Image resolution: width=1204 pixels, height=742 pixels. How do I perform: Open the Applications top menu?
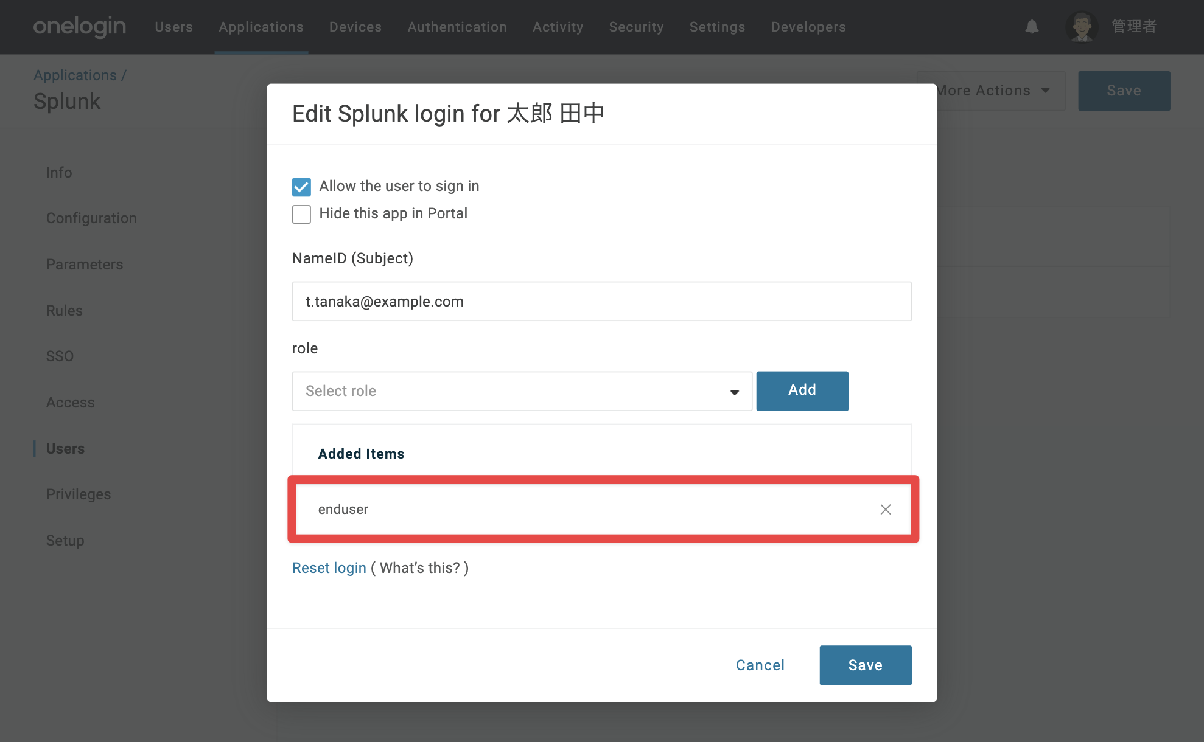point(261,27)
